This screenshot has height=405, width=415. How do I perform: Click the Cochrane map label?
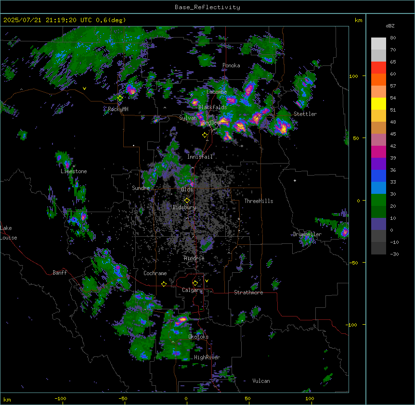pos(155,273)
